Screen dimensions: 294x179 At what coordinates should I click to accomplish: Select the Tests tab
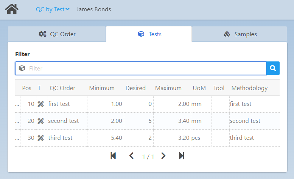pyautogui.click(x=149, y=34)
